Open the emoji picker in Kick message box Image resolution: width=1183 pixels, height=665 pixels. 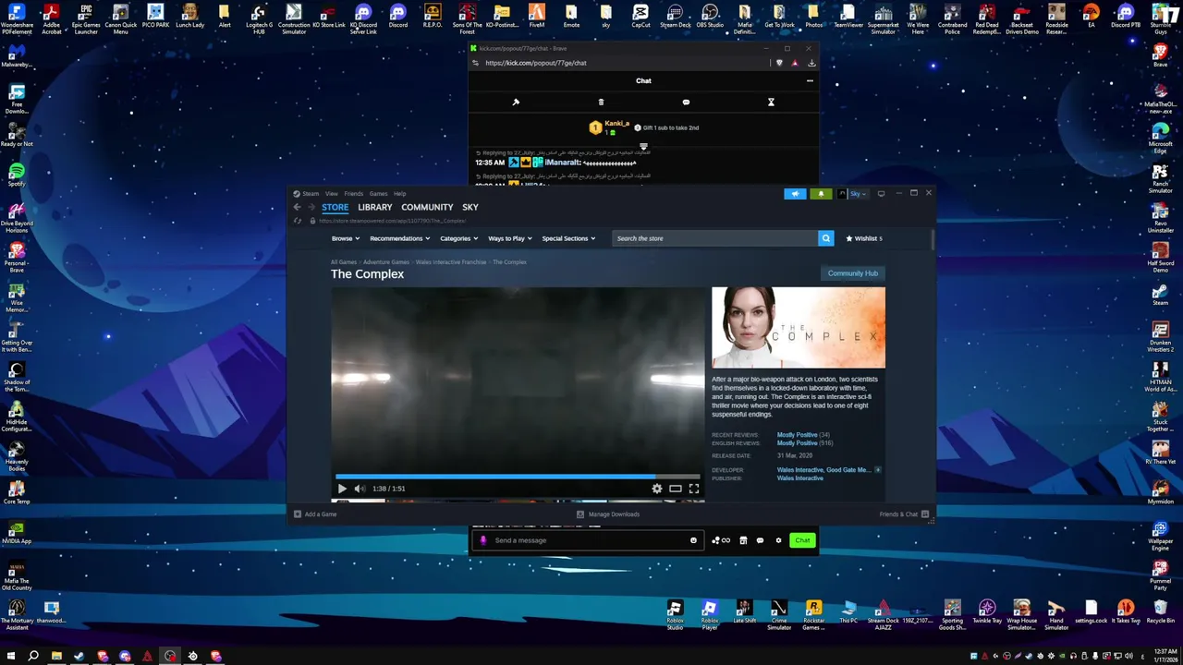[693, 540]
